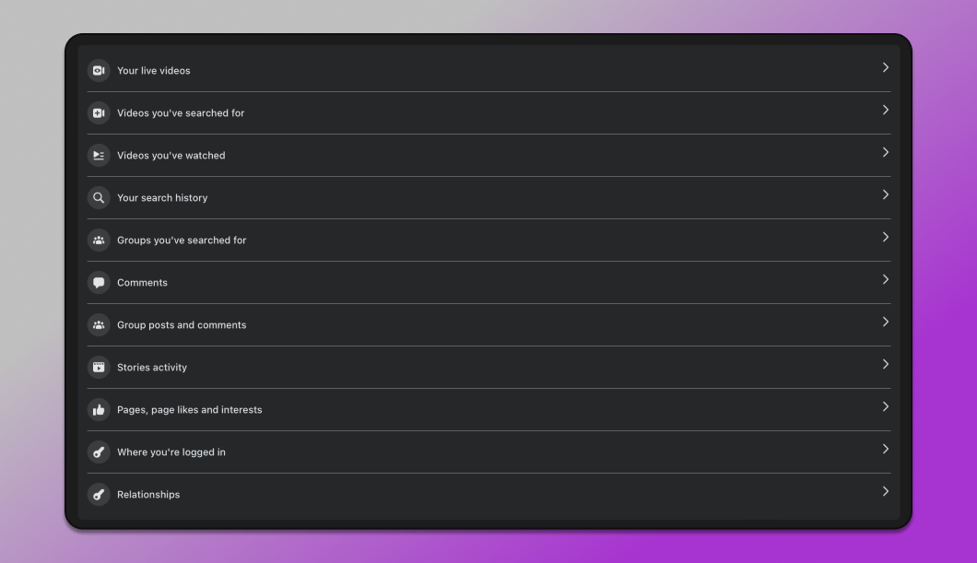
Task: Click the playlist icon beside Videos you've watched
Action: (x=99, y=155)
